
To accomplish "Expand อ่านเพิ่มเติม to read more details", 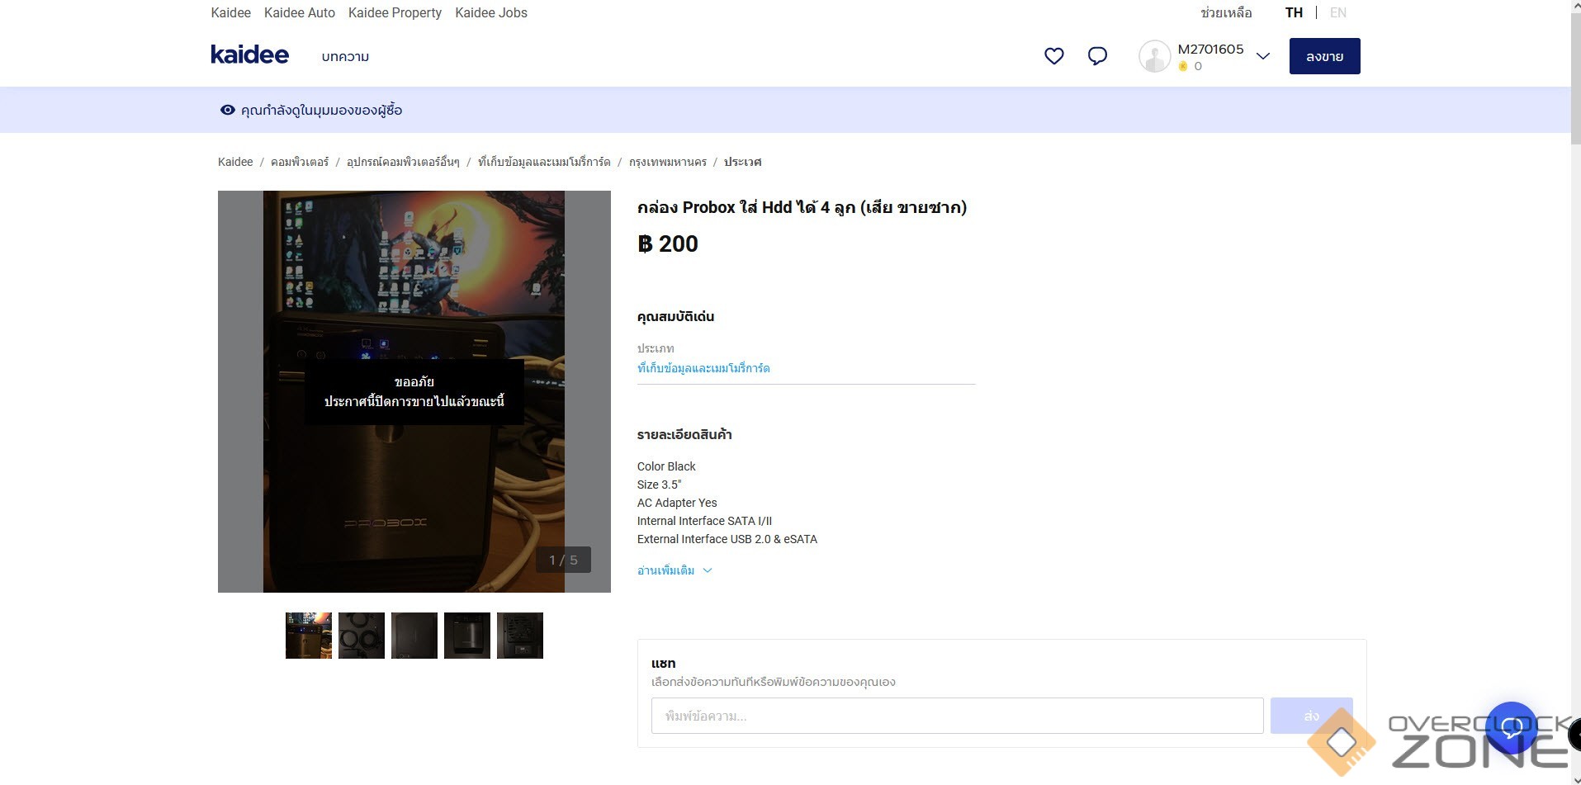I will coord(674,570).
